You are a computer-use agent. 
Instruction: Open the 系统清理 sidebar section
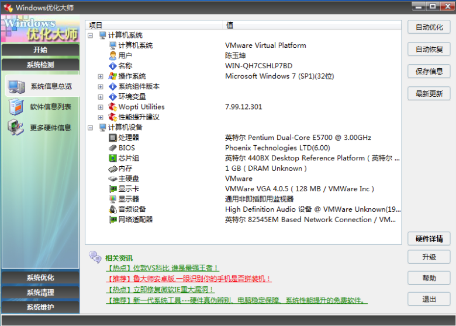40,292
